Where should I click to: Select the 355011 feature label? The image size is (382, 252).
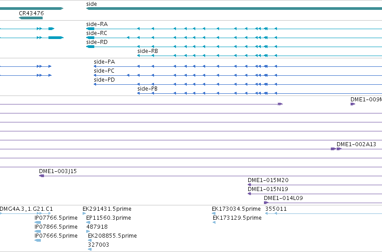click(x=276, y=209)
